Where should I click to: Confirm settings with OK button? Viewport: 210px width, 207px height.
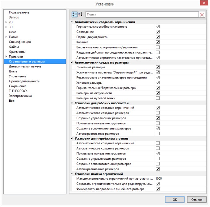coord(175,200)
